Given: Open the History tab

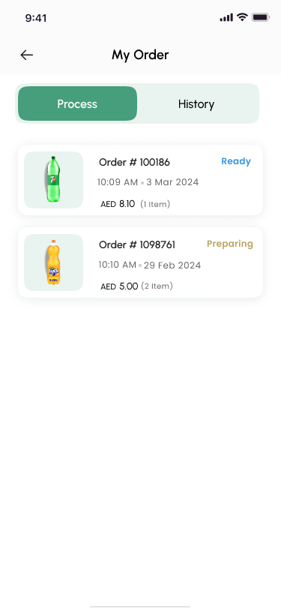Looking at the screenshot, I should [x=196, y=104].
